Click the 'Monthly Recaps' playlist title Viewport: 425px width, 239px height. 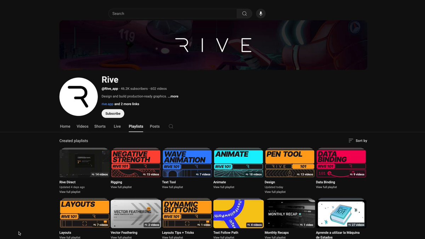(277, 233)
